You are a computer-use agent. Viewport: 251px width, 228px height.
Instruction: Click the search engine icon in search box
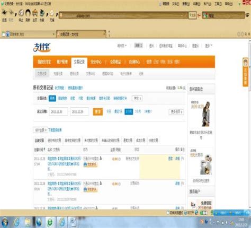pyautogui.click(x=205, y=15)
